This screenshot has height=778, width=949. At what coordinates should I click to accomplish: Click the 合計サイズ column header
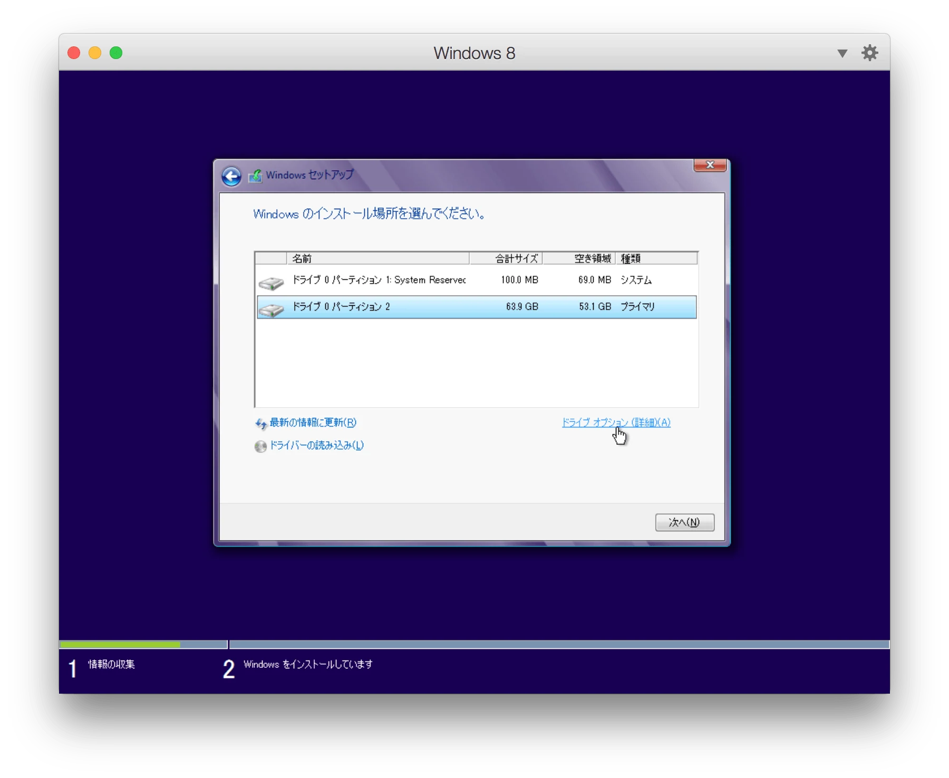tap(506, 258)
